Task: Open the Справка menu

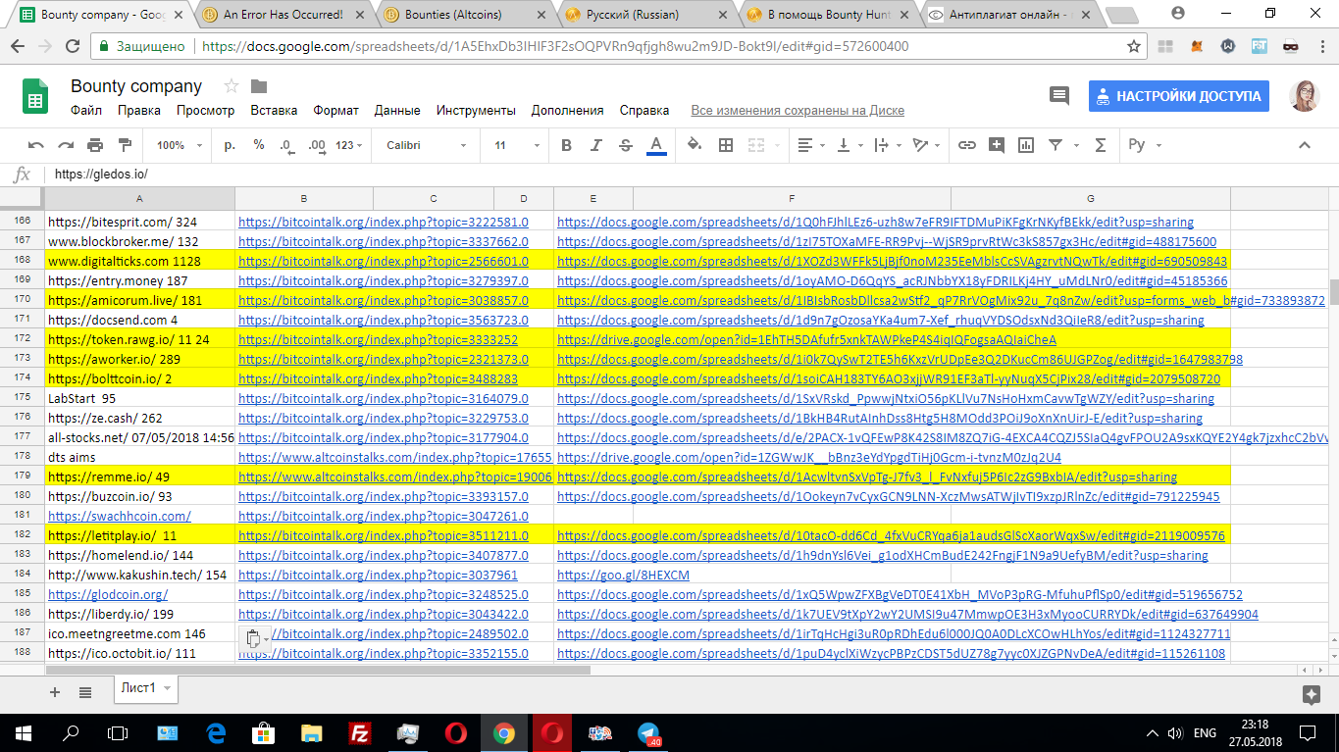Action: click(x=644, y=111)
